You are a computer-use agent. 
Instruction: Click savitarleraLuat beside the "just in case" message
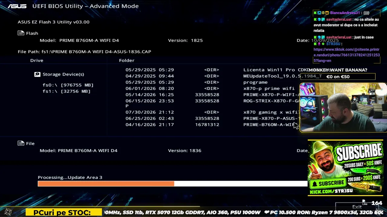point(339,37)
